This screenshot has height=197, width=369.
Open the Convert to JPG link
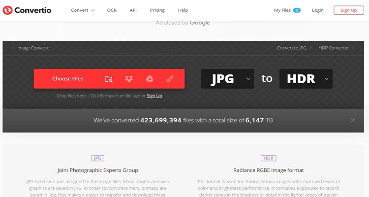click(294, 48)
